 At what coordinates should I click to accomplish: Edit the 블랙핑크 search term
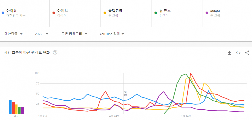pyautogui.click(x=115, y=11)
